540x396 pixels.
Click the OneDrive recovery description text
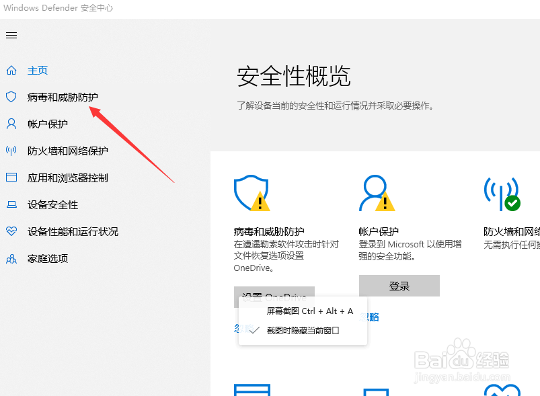286,256
